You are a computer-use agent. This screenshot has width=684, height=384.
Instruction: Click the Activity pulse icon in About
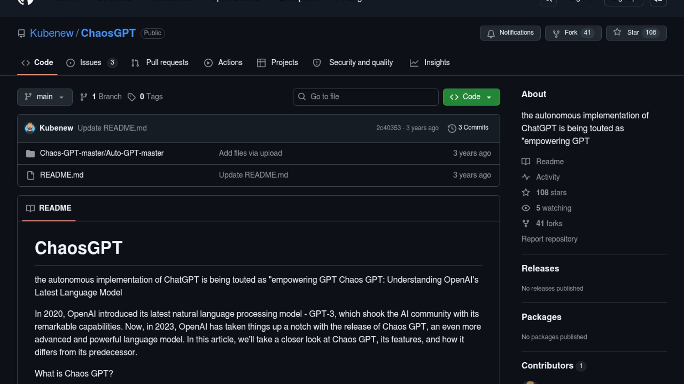pos(526,177)
